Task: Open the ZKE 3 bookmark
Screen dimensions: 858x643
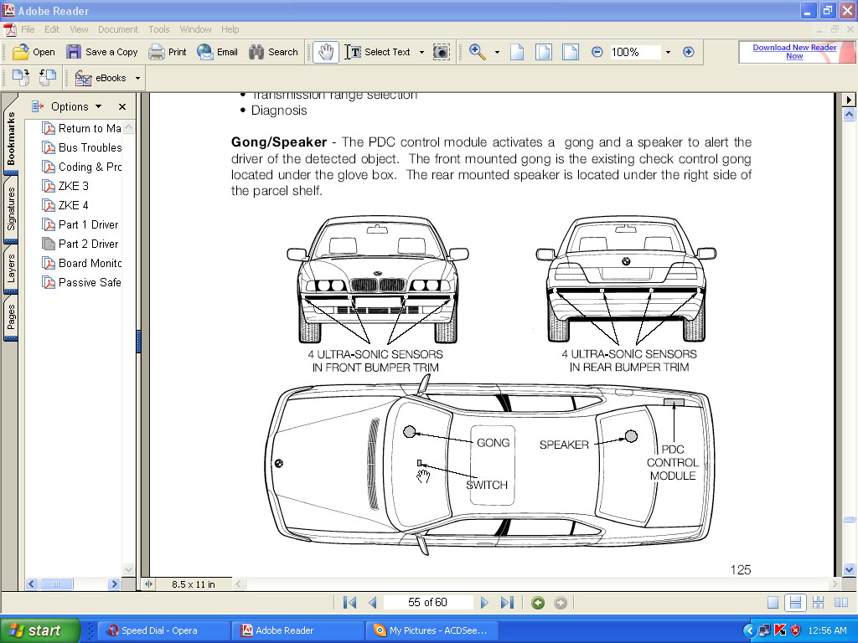Action: 65,186
